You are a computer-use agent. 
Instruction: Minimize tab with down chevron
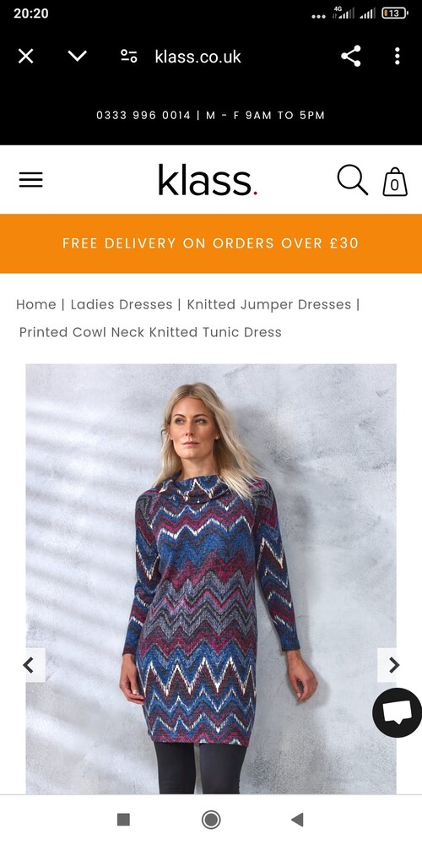pos(77,56)
